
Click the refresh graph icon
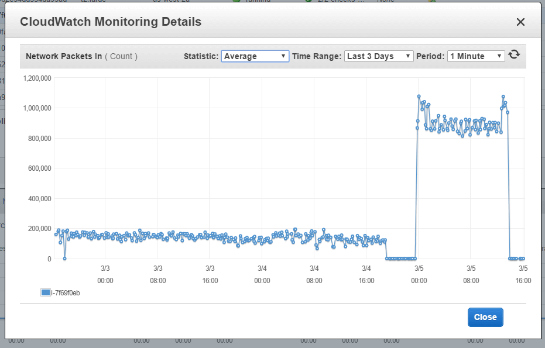[514, 54]
